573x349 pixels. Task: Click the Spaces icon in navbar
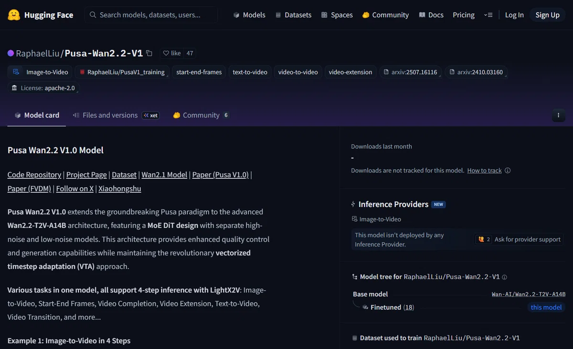[324, 15]
